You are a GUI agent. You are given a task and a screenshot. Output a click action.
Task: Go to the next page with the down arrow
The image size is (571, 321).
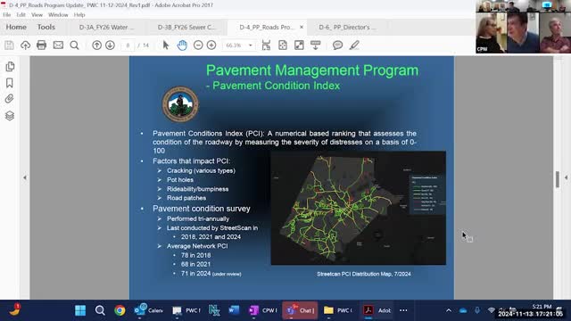110,45
